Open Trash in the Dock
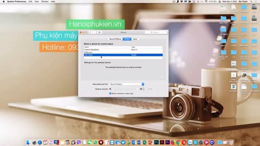Image resolution: width=260 pixels, height=146 pixels. [x=231, y=142]
